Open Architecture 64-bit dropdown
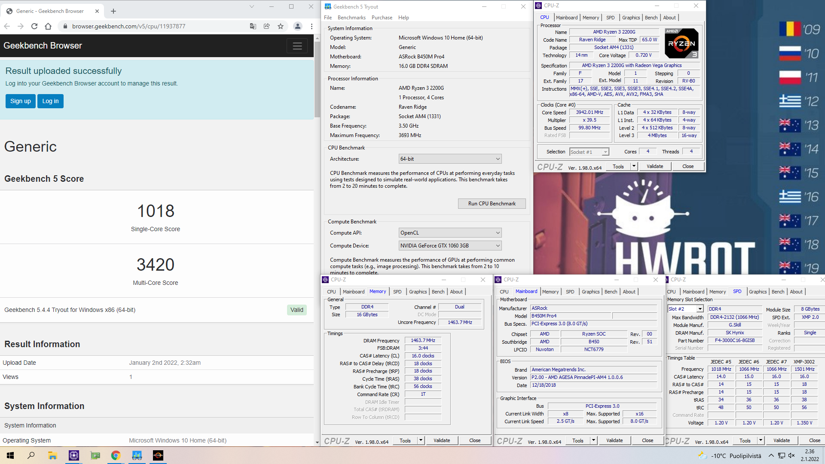 coord(450,159)
